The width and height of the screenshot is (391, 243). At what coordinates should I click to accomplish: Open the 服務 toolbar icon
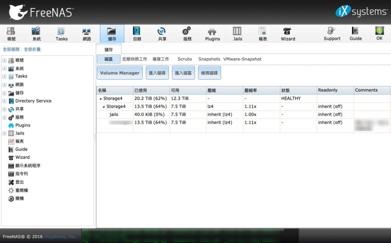click(187, 34)
